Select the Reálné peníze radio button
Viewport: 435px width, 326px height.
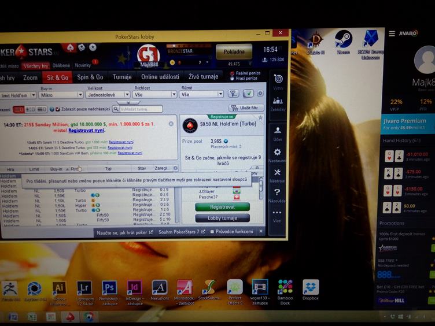point(232,73)
